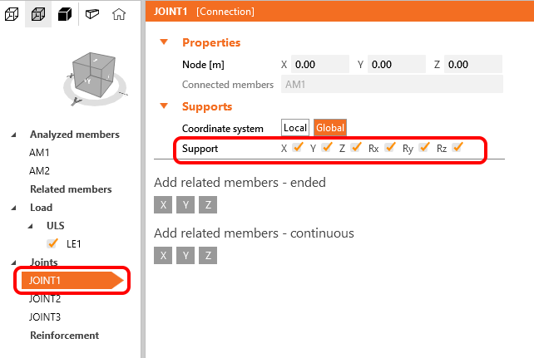Viewport: 534px width, 358px height.
Task: Click the Properties section heading
Action: tap(211, 42)
